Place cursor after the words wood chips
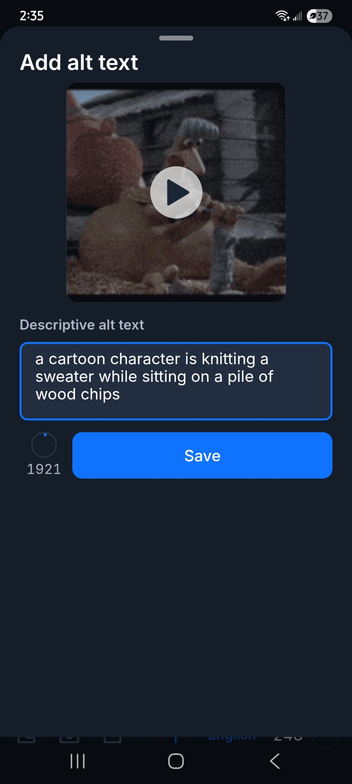This screenshot has height=784, width=352. tap(121, 394)
